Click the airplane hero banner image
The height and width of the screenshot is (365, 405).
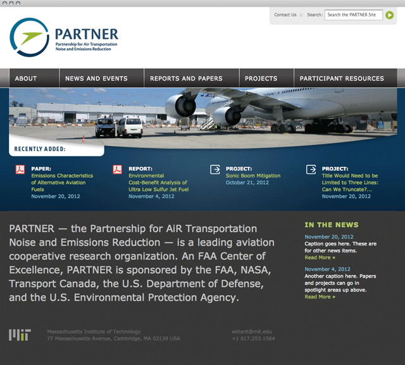click(x=203, y=118)
